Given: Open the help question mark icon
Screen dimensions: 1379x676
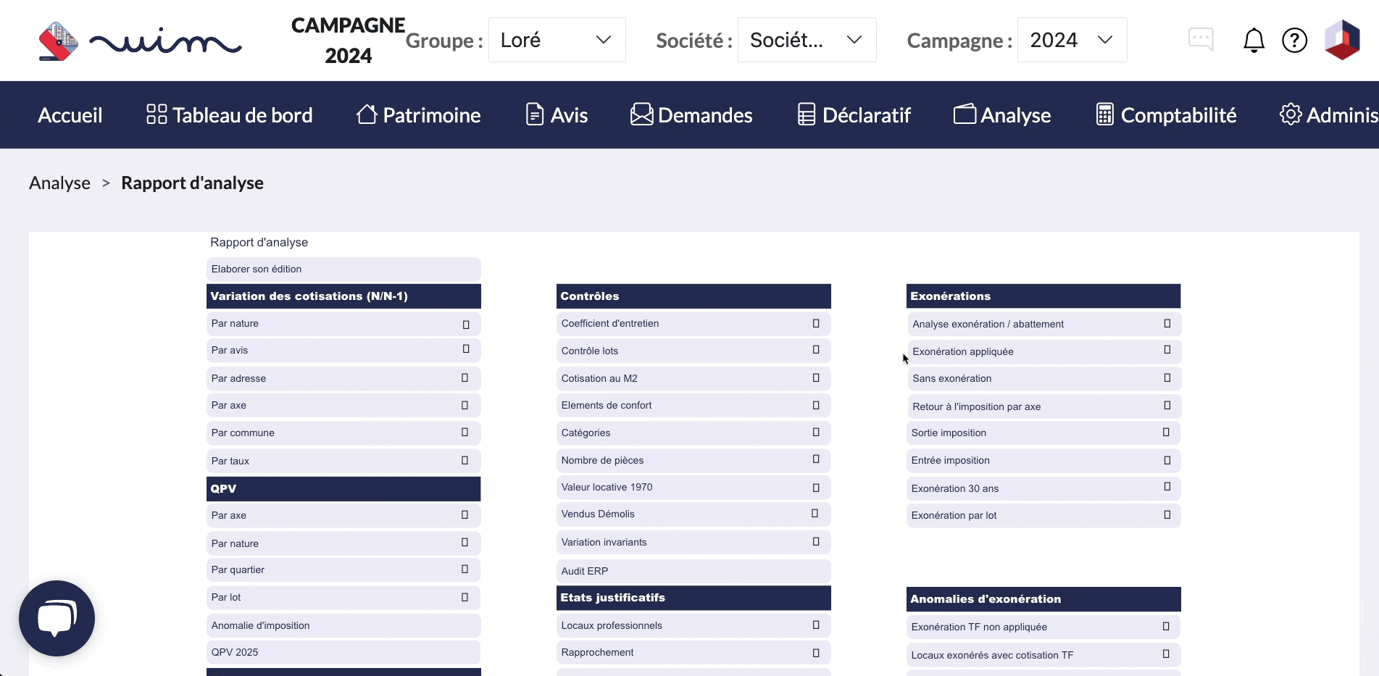Looking at the screenshot, I should (1294, 41).
